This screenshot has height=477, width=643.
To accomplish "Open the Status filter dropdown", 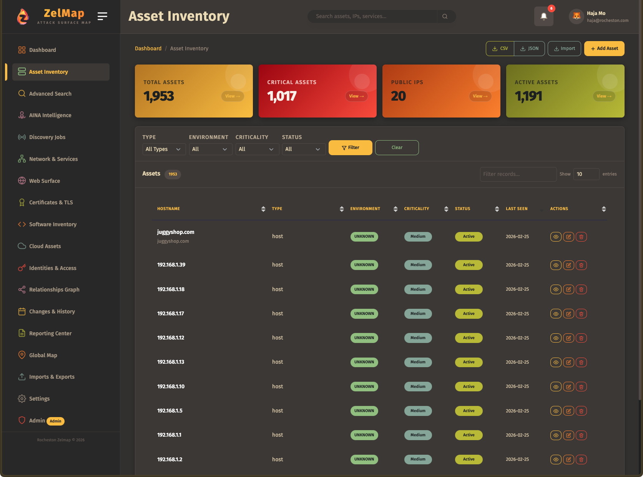I will click(x=303, y=149).
